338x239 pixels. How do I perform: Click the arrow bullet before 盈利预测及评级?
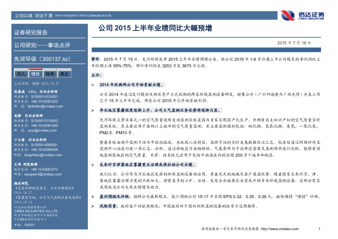[93, 196]
